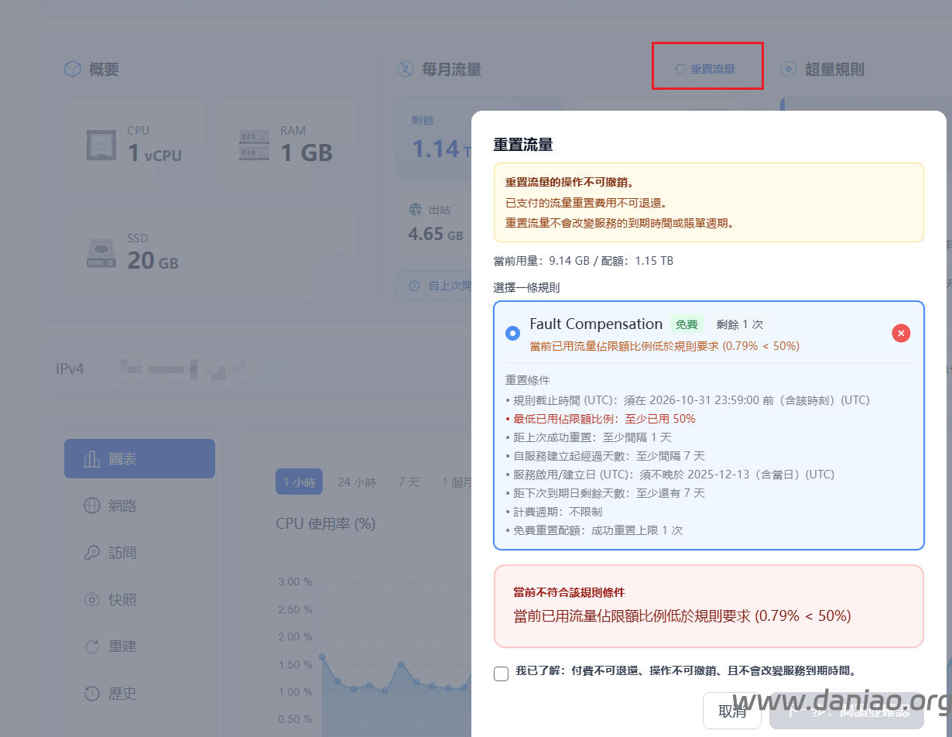Click the 快照 camera icon
Screen dimensions: 952x737
coord(92,600)
